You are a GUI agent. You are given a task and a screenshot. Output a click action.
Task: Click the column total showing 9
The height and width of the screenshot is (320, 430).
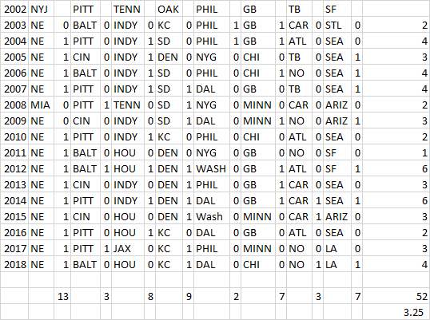(x=189, y=296)
